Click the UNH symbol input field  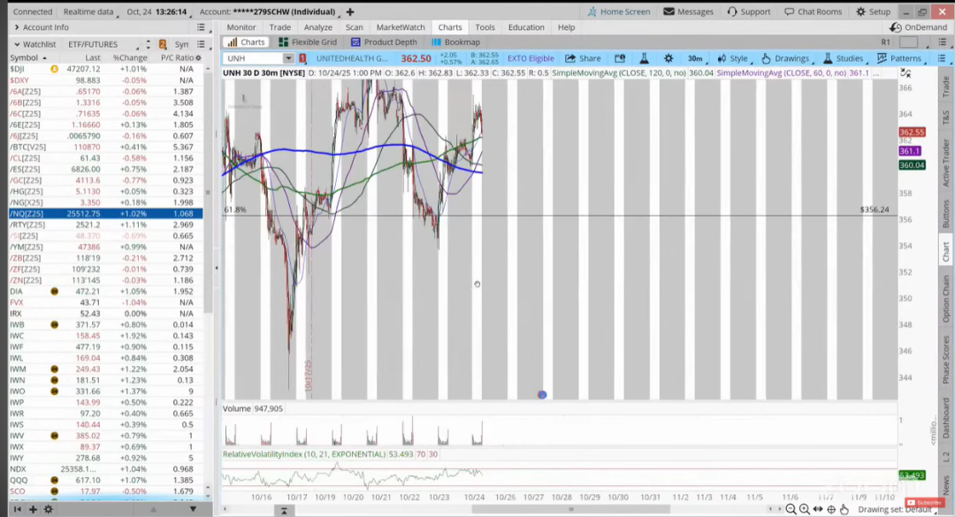254,58
